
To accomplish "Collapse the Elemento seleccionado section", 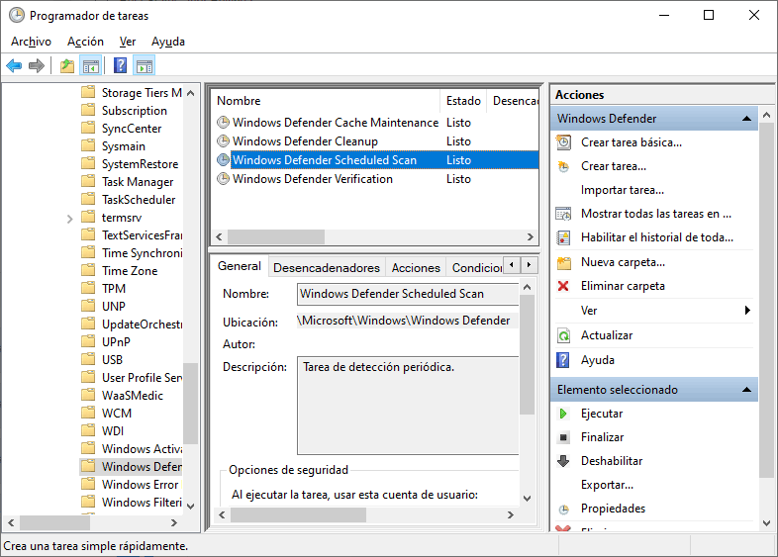I will (746, 390).
